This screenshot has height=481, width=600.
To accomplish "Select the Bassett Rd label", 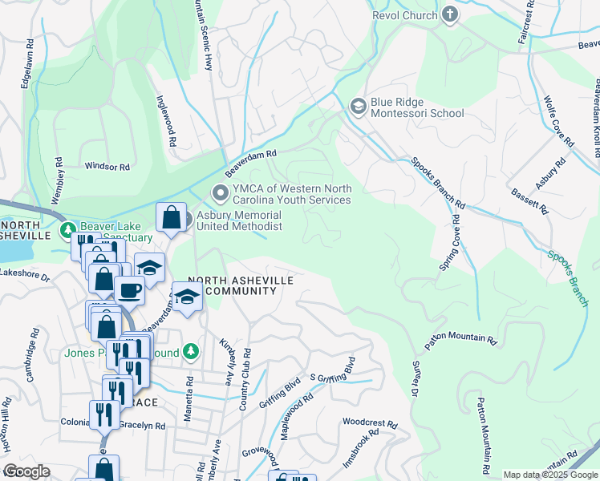I will [529, 201].
